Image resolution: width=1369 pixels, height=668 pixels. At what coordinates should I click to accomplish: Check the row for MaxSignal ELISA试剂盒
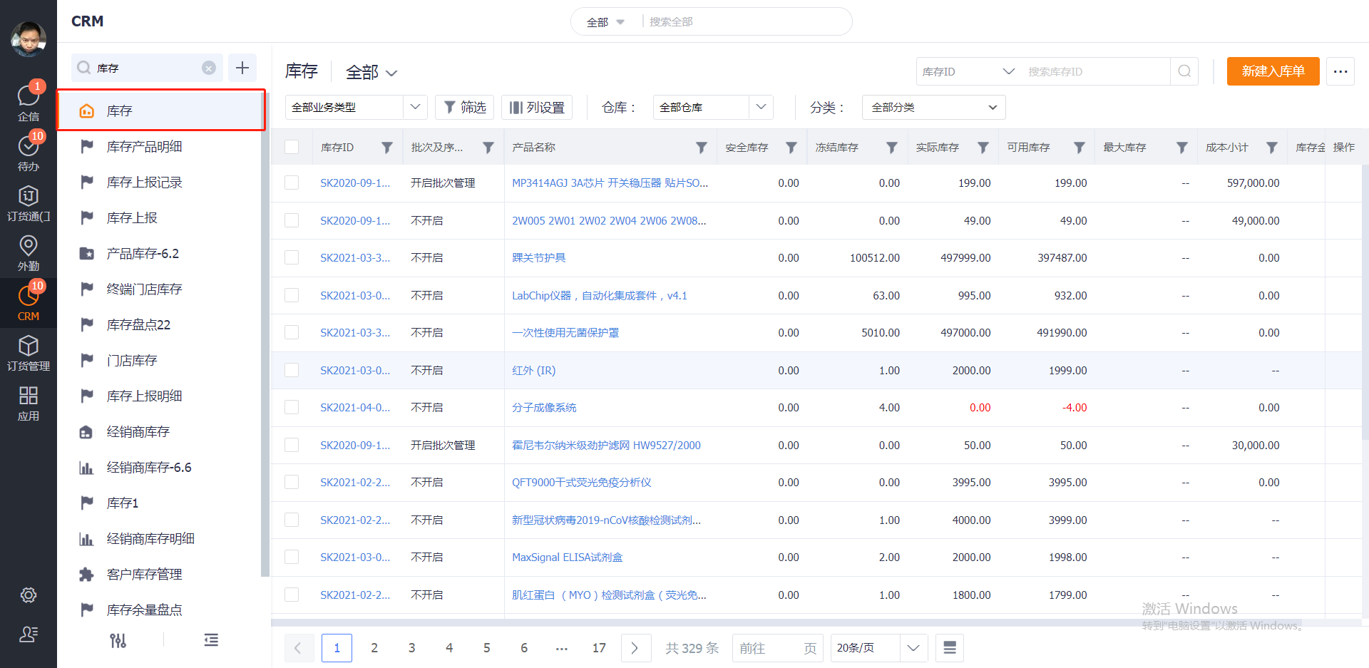(x=292, y=557)
